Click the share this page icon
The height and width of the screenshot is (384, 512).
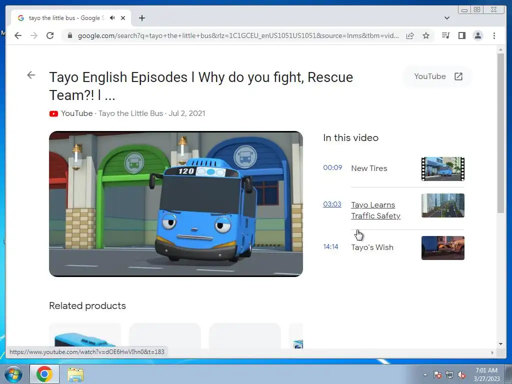click(410, 35)
